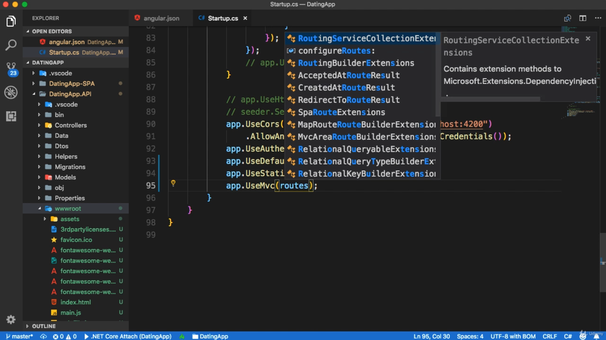Expand the DatingApp-SPA folder

pos(76,84)
